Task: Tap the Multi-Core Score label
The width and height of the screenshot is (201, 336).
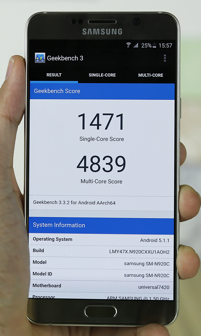Action: (101, 181)
